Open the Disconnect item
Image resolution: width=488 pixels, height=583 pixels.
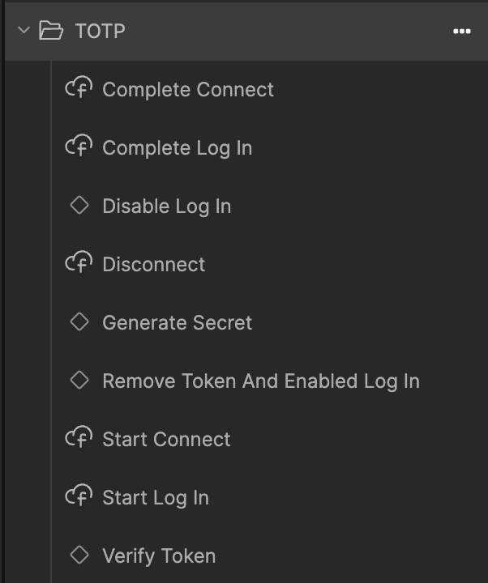153,265
